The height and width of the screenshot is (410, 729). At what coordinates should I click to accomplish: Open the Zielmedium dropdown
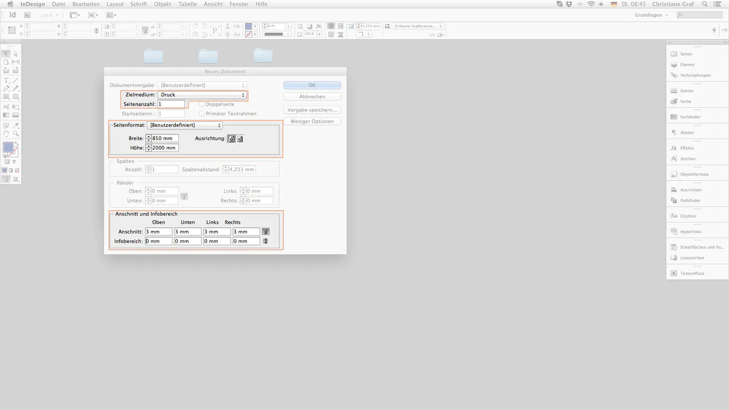[x=202, y=95]
